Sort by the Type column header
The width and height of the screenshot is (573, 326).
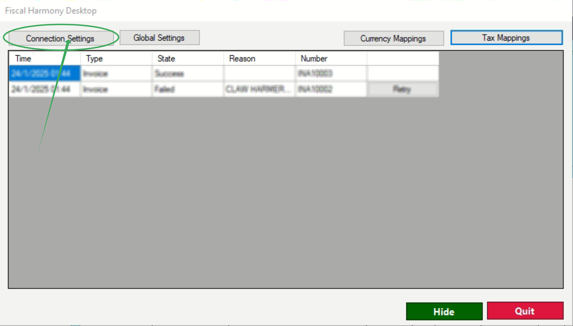(x=116, y=58)
